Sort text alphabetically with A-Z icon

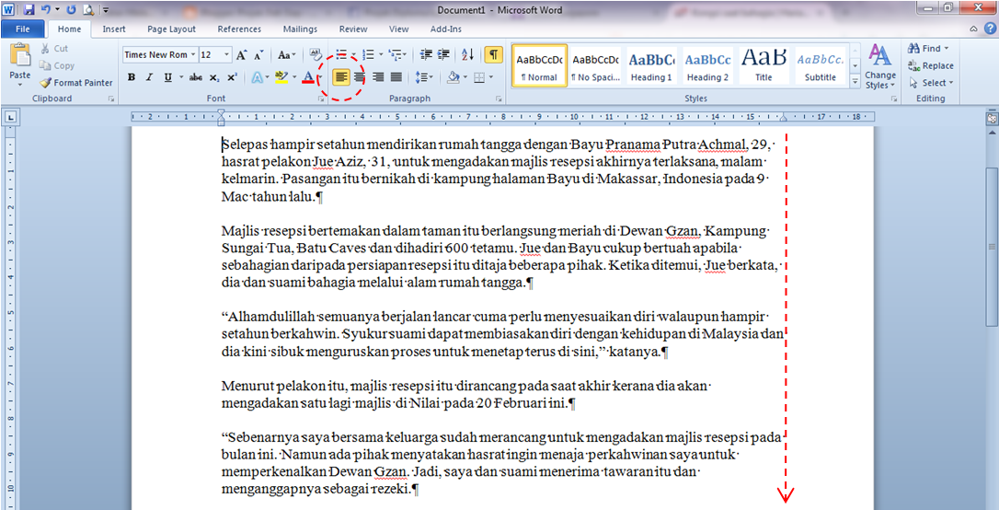coord(467,55)
